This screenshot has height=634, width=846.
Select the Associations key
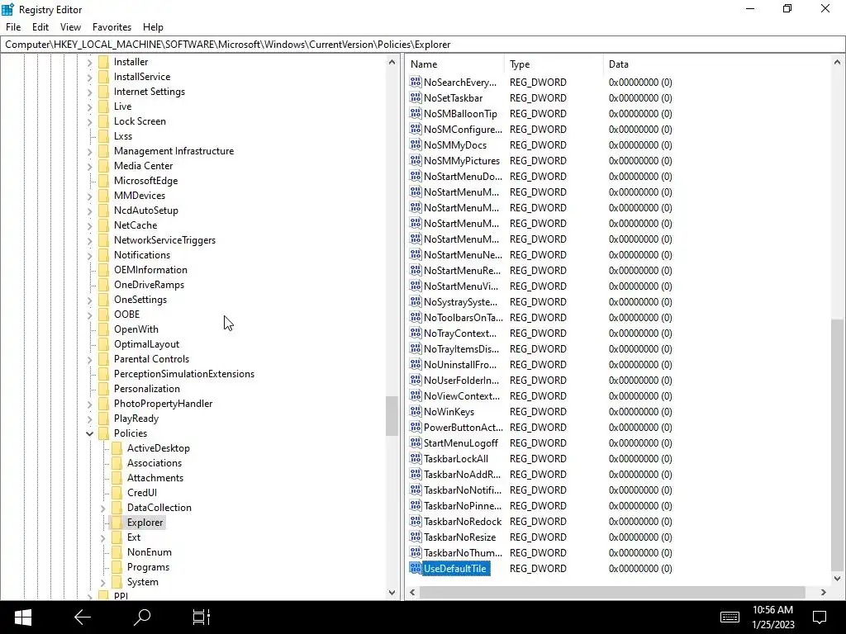coord(154,463)
